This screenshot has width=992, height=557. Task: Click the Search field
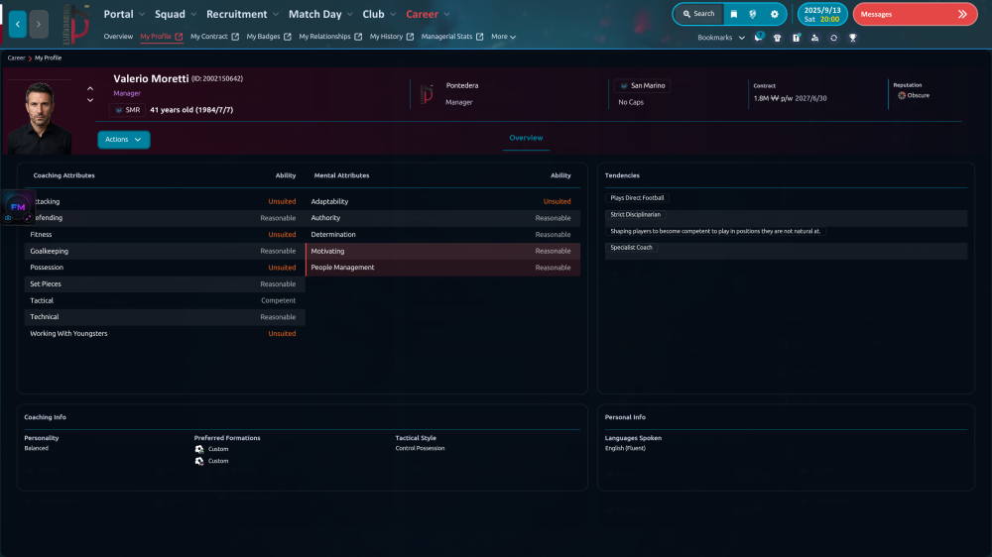tap(698, 14)
